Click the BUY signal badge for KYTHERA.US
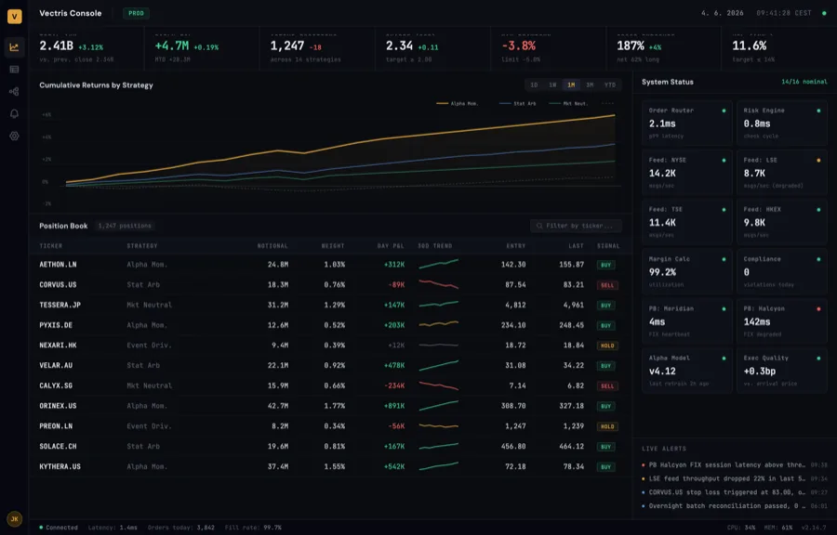This screenshot has width=837, height=535. pos(605,467)
